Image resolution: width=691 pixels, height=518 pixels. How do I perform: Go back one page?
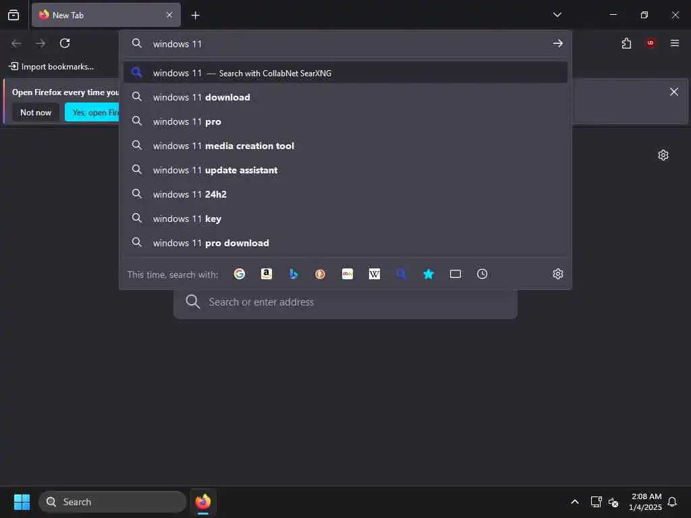point(16,43)
